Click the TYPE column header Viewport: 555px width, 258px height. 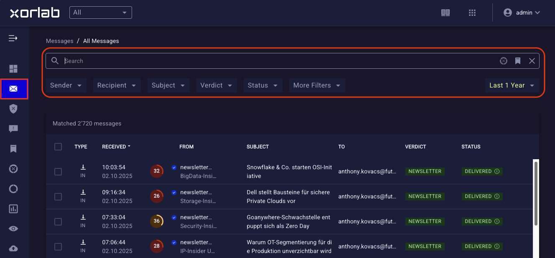pos(81,147)
